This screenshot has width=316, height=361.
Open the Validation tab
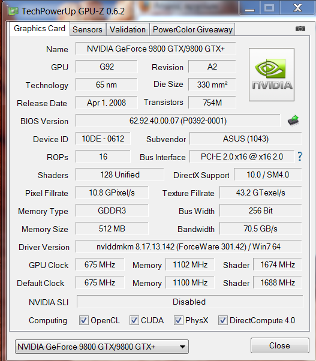point(128,29)
